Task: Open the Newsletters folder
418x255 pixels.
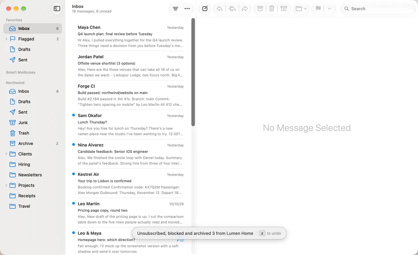Action: coord(33,175)
